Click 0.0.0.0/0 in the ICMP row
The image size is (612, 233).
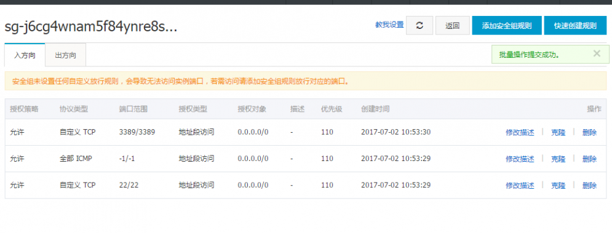pos(253,159)
